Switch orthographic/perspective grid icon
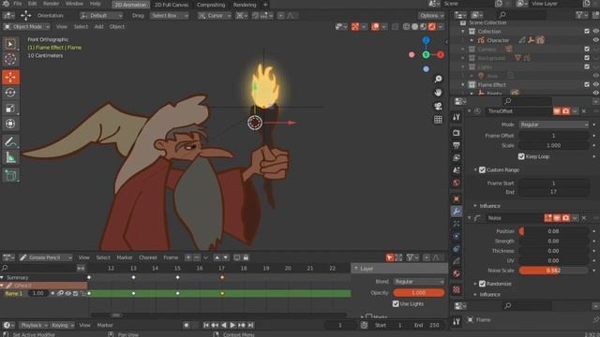Viewport: 600px width, 337px height. point(438,120)
